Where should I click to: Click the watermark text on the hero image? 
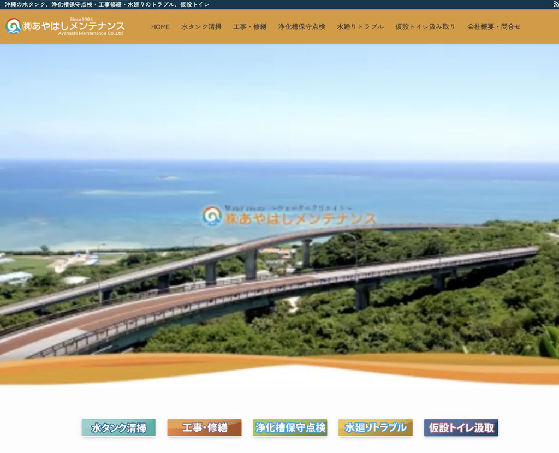click(x=300, y=218)
